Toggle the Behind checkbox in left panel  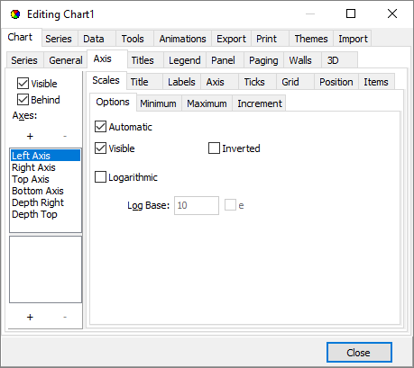click(23, 100)
